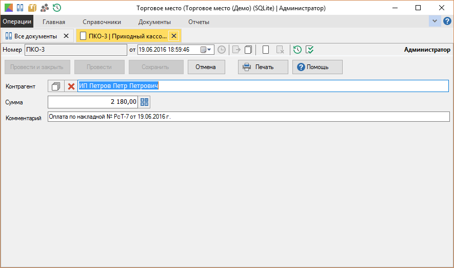Switch to the Отчеты ribbon tab
The height and width of the screenshot is (268, 454).
(199, 22)
